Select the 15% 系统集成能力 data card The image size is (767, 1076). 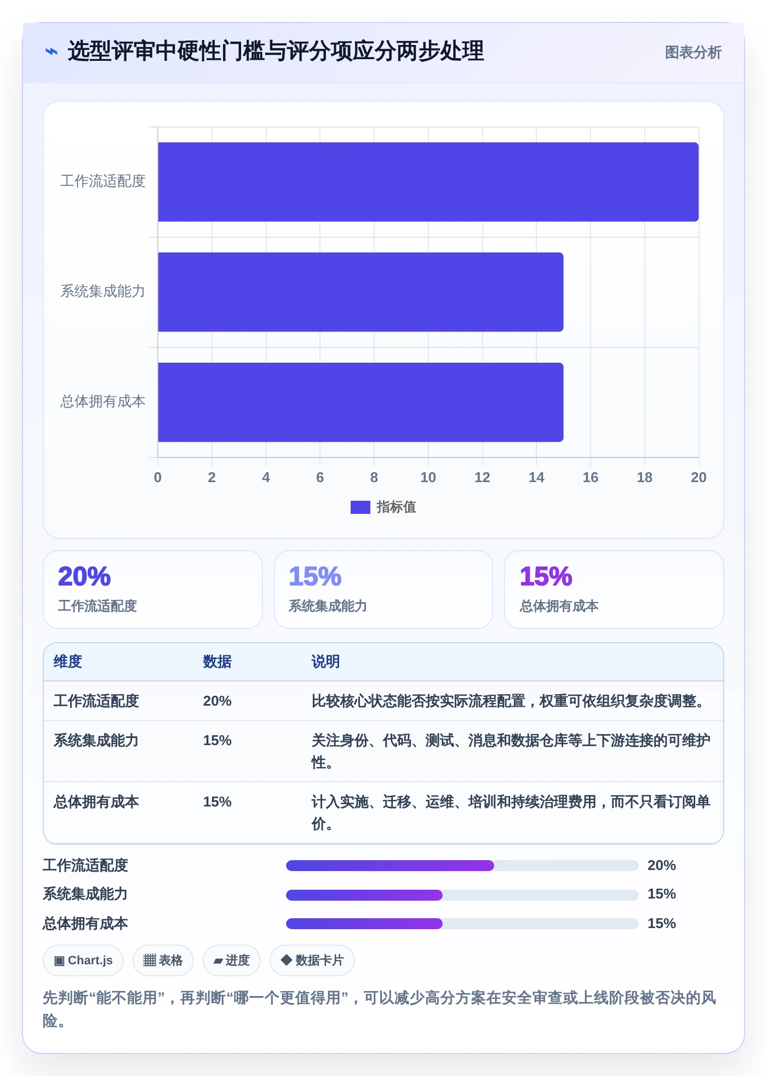pos(383,589)
